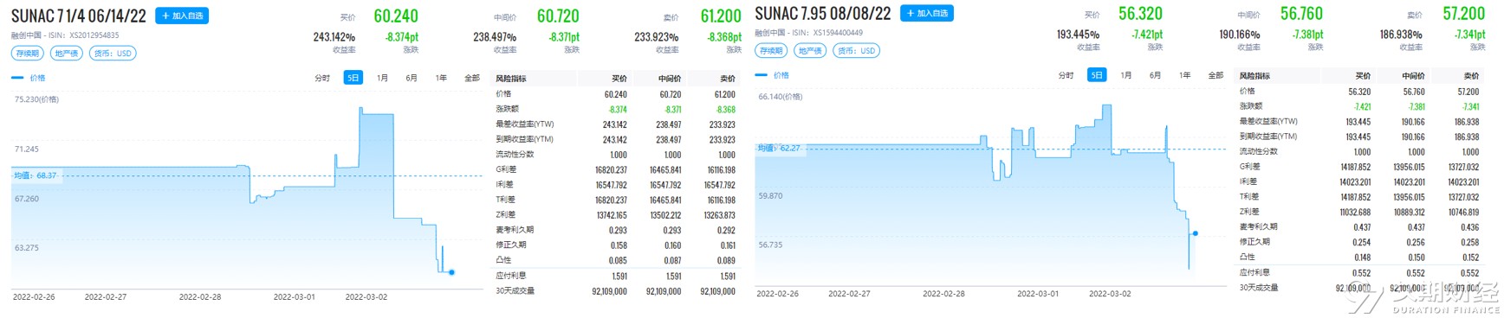Select 全部 range on left chart
This screenshot has height=318, width=1504.
click(472, 78)
